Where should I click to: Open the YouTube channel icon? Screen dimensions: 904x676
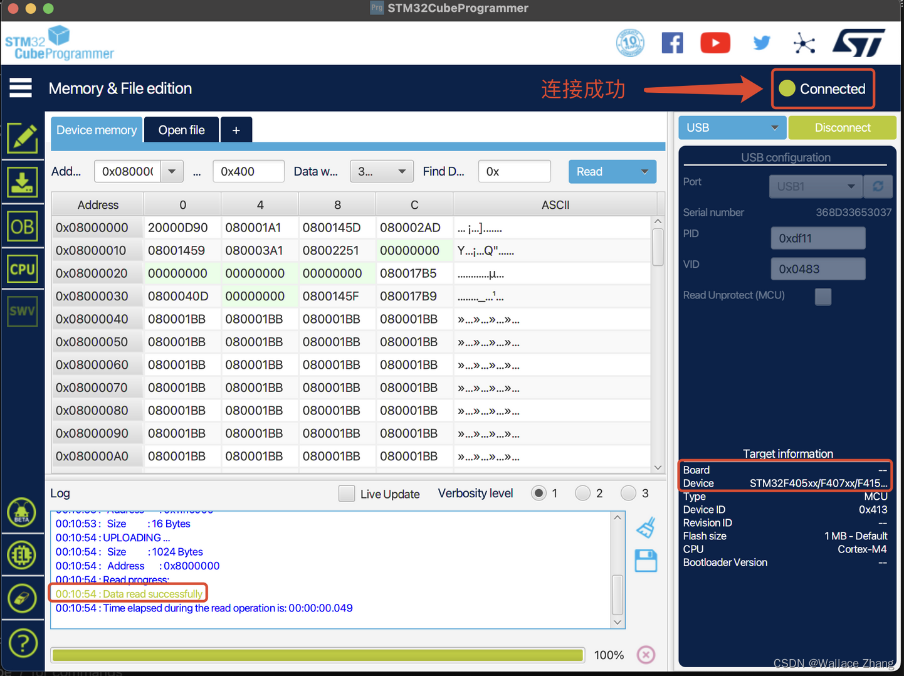pos(715,43)
